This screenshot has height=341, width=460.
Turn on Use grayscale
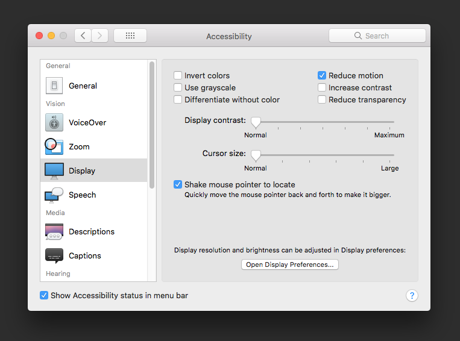[178, 87]
